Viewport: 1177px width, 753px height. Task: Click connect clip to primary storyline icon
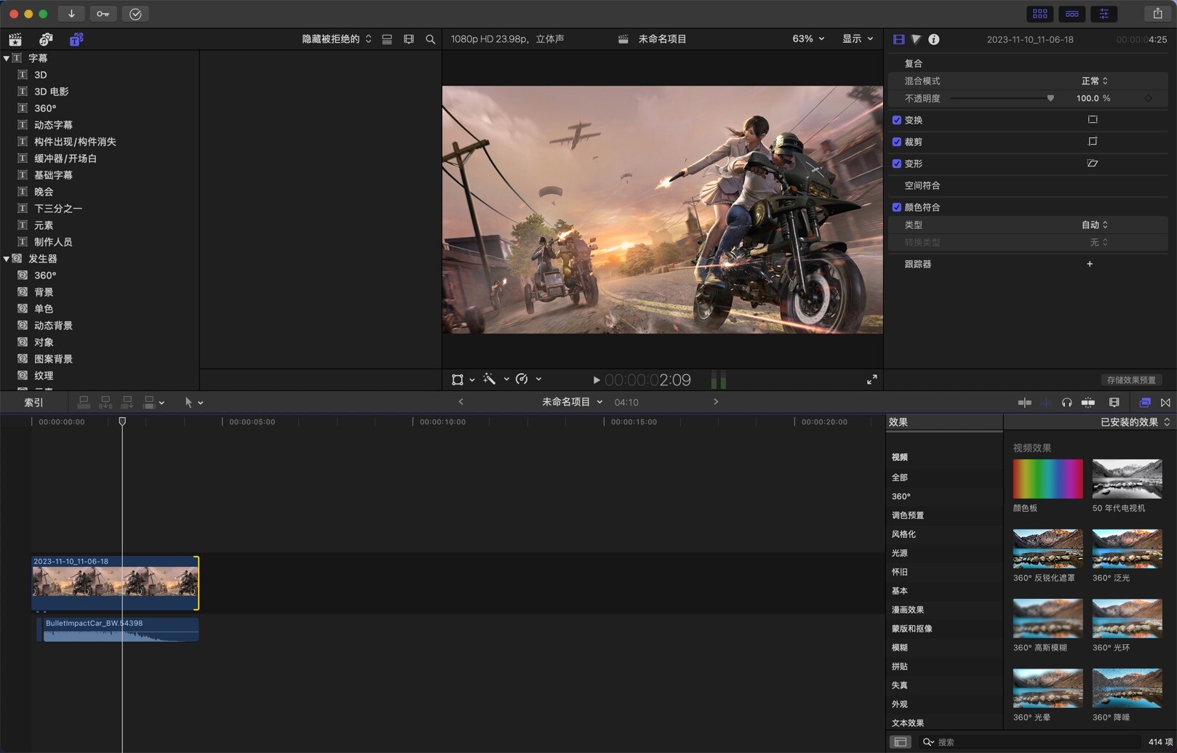[x=84, y=402]
